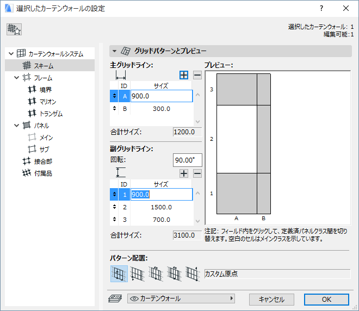359x311 pixels.
Task: Open the カーテンウォール layer dropdown
Action: tap(181, 298)
